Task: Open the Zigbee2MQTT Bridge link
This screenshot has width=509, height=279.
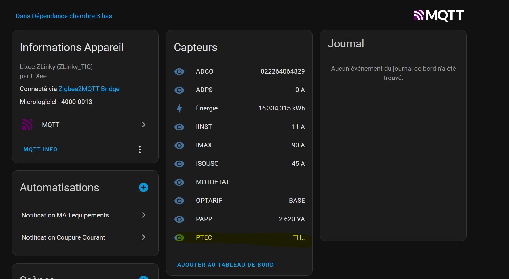Action: click(89, 89)
